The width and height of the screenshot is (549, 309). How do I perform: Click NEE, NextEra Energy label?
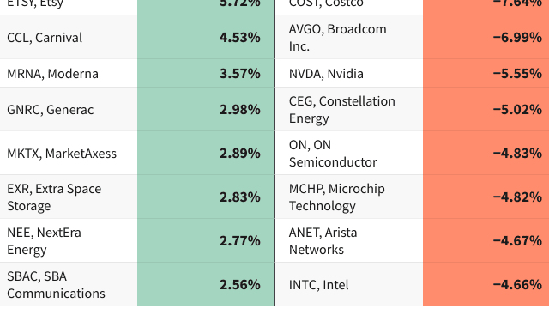pyautogui.click(x=44, y=240)
